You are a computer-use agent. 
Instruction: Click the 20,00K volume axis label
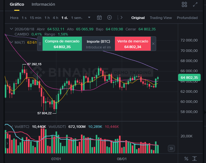[x=186, y=136]
